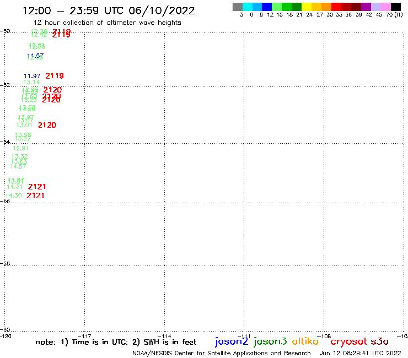Click the '-58' latitude axis label

pyautogui.click(x=5, y=263)
